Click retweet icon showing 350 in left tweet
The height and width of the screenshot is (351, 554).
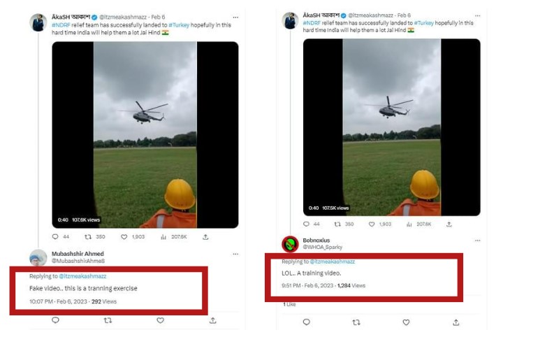tap(88, 237)
